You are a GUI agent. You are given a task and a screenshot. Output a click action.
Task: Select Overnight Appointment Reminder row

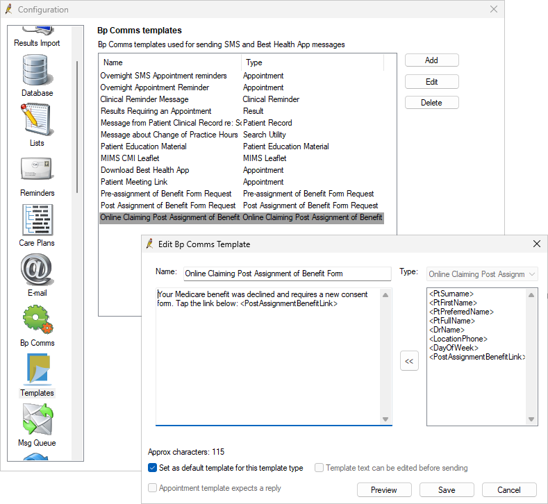tap(242, 87)
